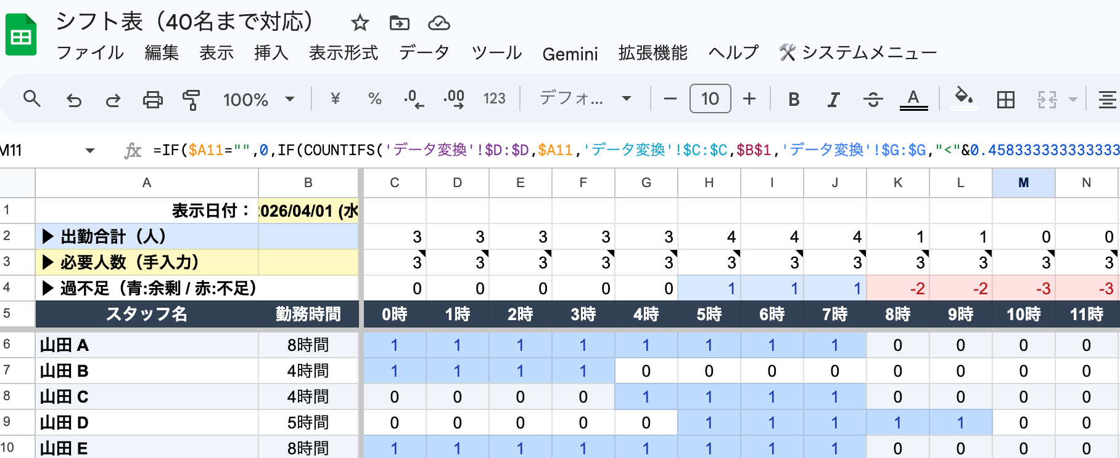Open the ファイル menu

click(90, 53)
